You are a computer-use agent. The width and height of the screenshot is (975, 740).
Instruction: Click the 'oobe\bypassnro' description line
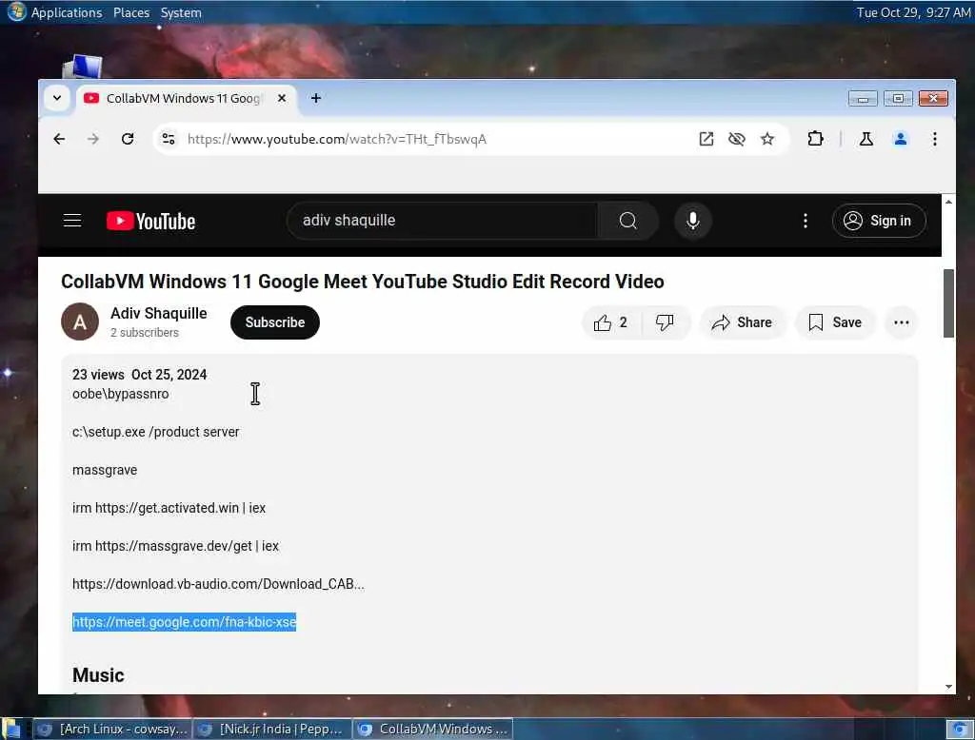(121, 394)
